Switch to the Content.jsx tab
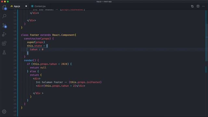Image resolution: width=208 pixels, height=117 pixels. [x=40, y=6]
